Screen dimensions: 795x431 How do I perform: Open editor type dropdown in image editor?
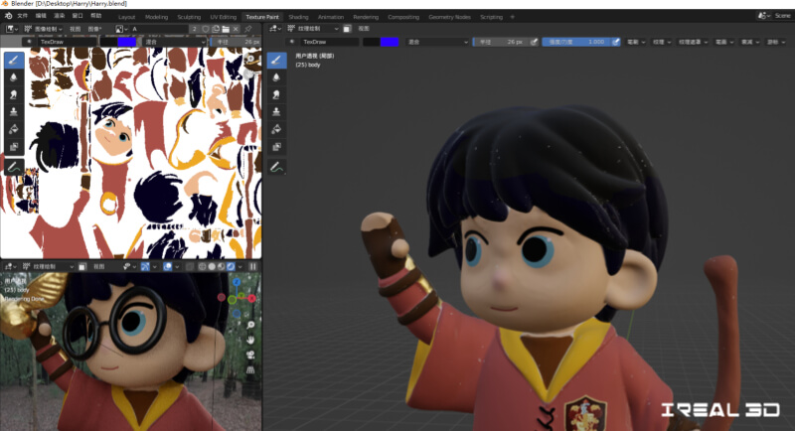12,29
